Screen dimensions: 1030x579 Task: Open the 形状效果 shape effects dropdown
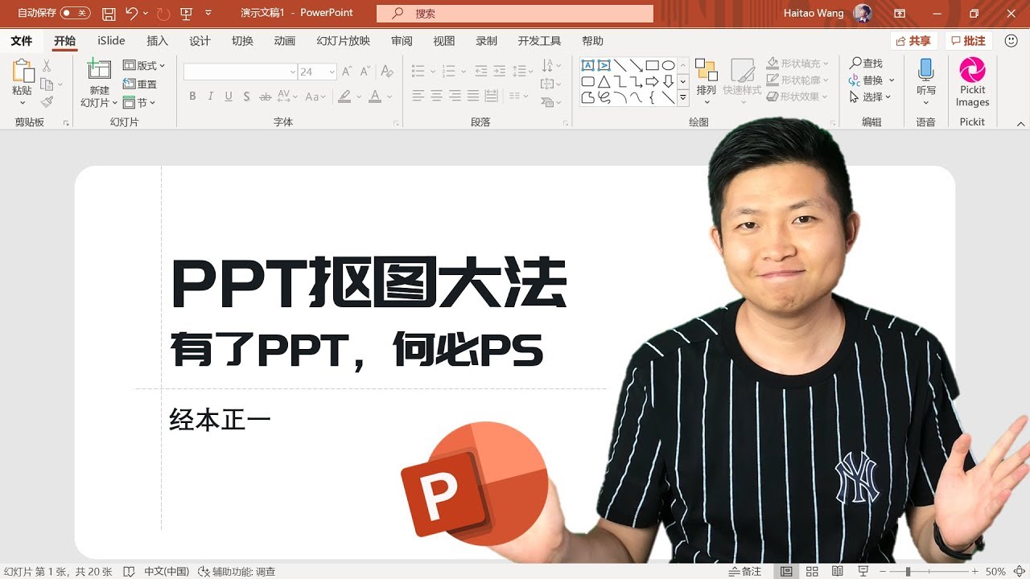tap(797, 96)
